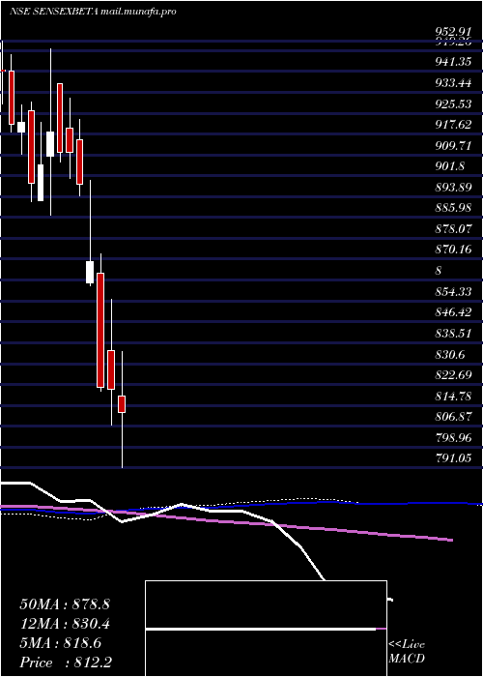This screenshot has height=677, width=483.
Task: Click the 806.87 price axis label
Action: (453, 416)
